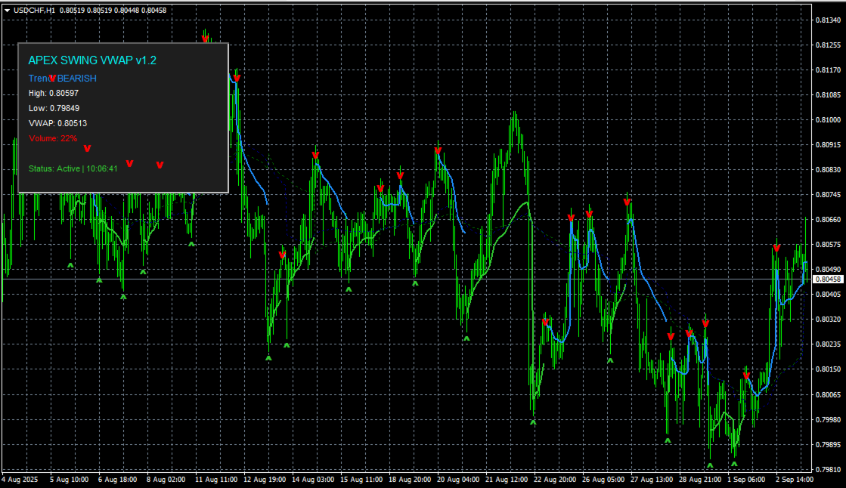
Task: Click the chart title dropdown triangle
Action: click(7, 11)
